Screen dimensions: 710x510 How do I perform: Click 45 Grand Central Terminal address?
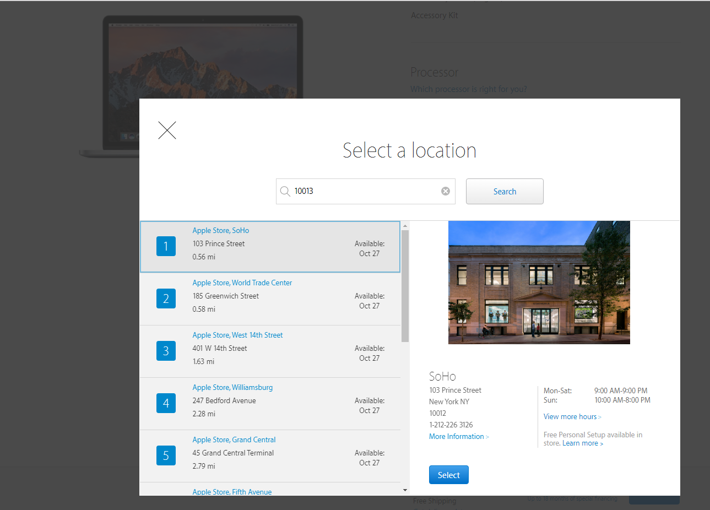233,453
